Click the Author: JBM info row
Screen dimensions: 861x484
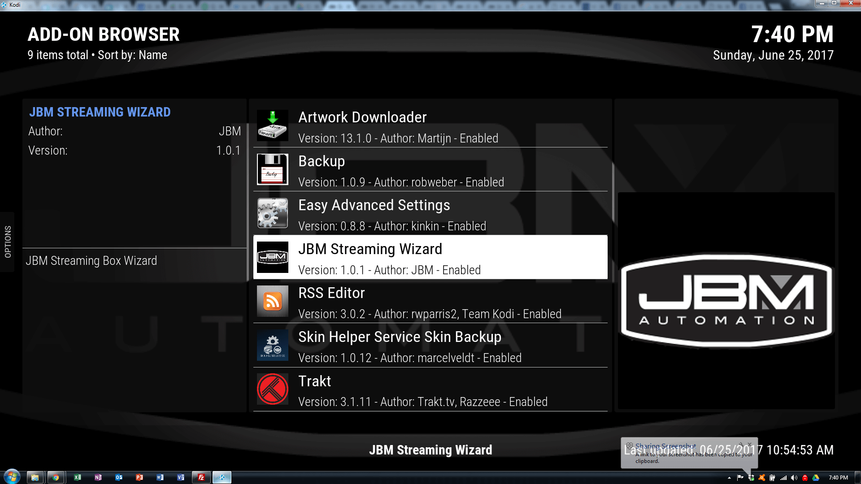click(135, 131)
